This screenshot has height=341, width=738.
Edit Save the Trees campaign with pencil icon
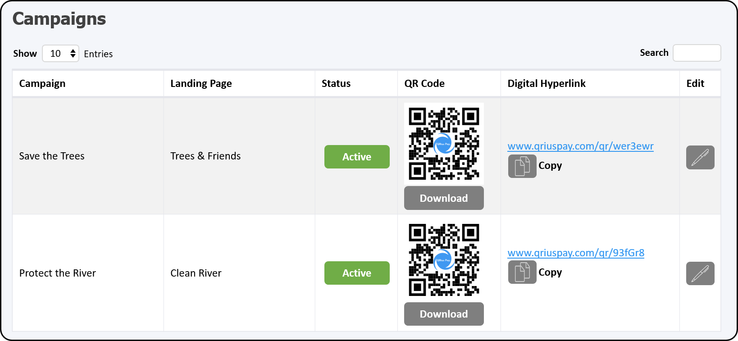[x=700, y=157]
